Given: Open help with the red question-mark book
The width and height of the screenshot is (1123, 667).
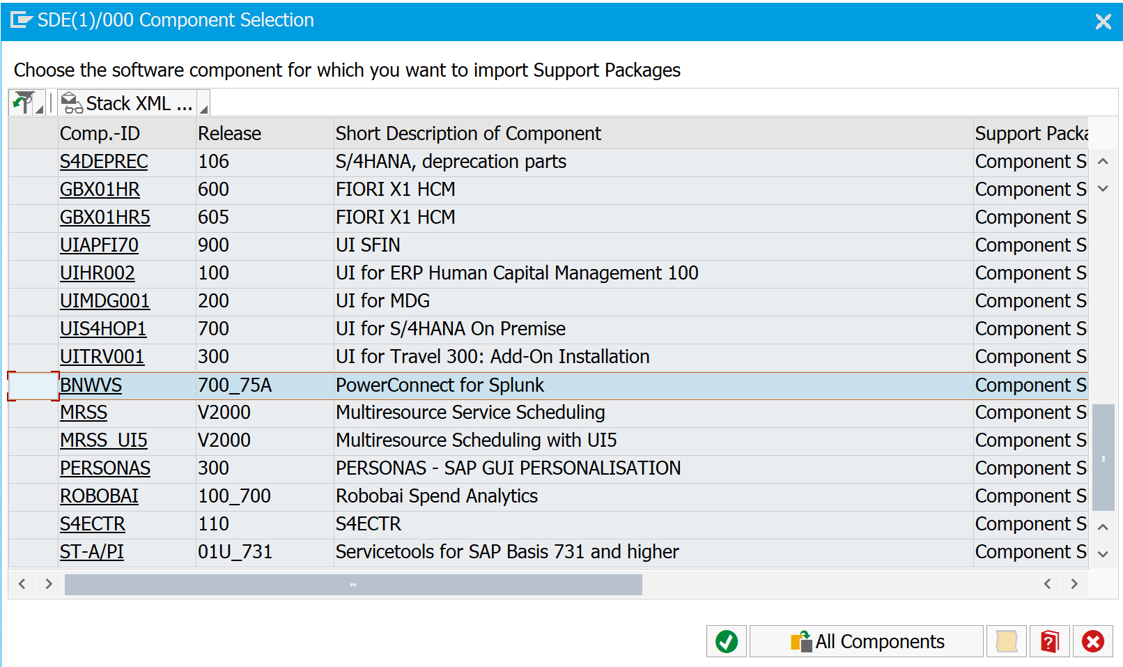Looking at the screenshot, I should pos(1049,641).
